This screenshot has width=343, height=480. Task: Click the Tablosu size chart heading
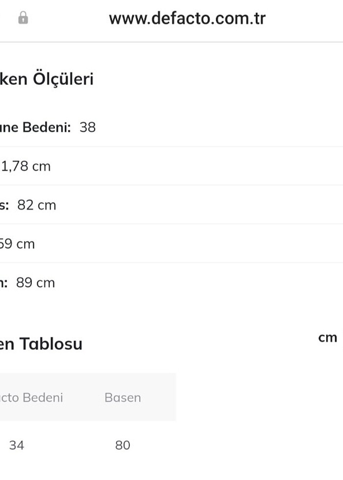click(41, 344)
